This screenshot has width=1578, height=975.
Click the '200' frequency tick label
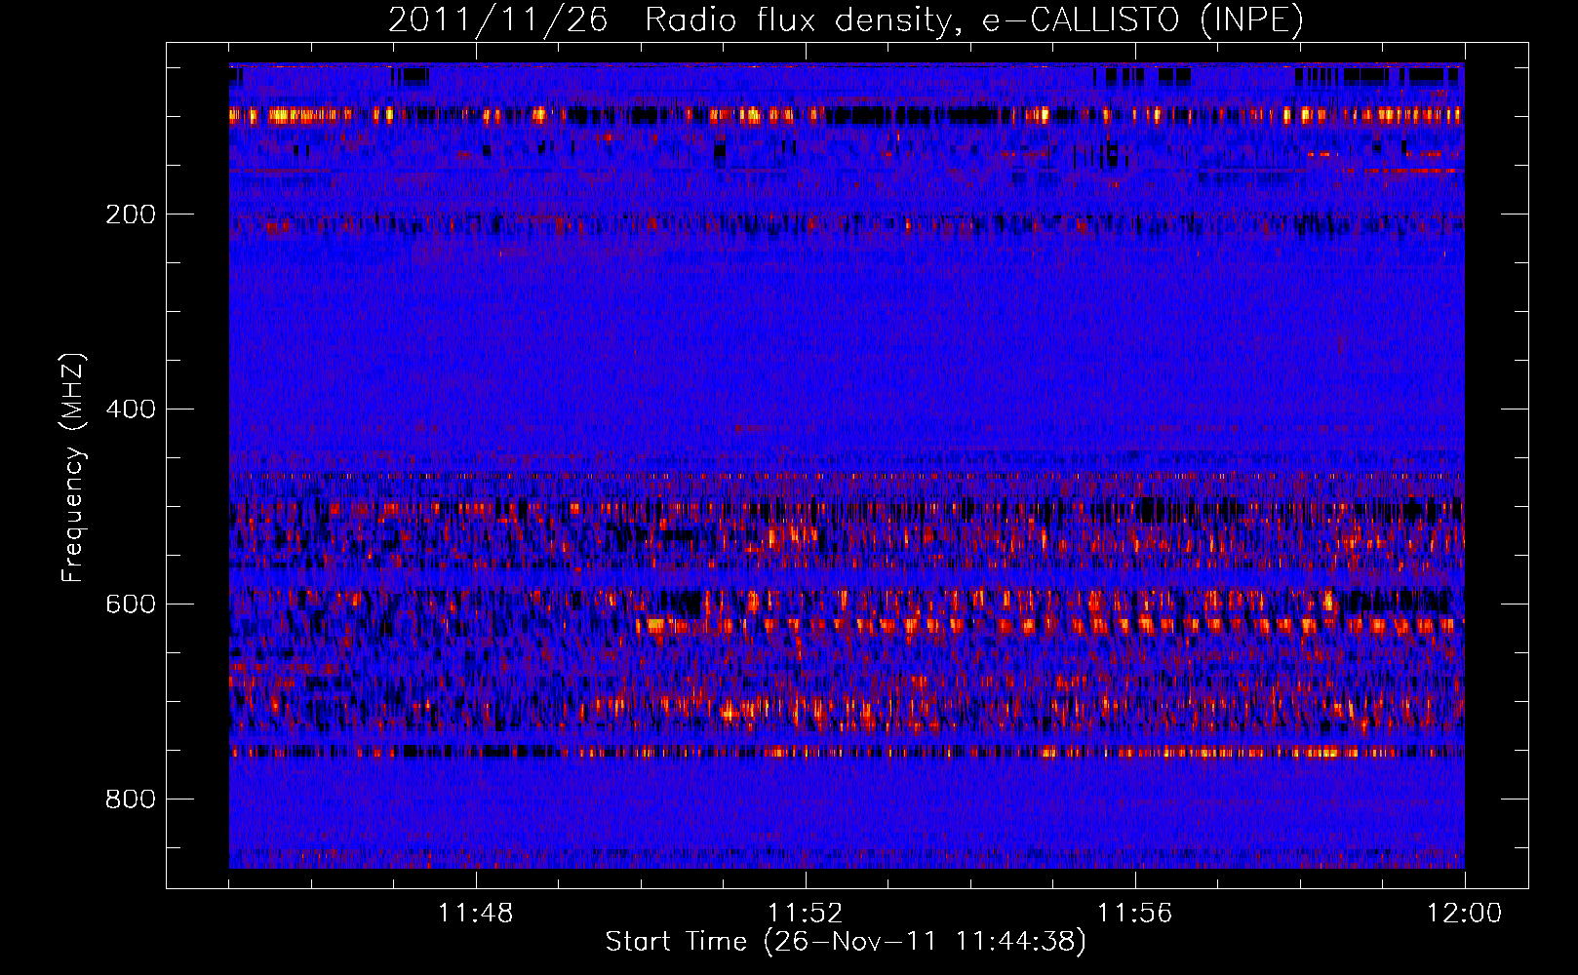tap(131, 214)
